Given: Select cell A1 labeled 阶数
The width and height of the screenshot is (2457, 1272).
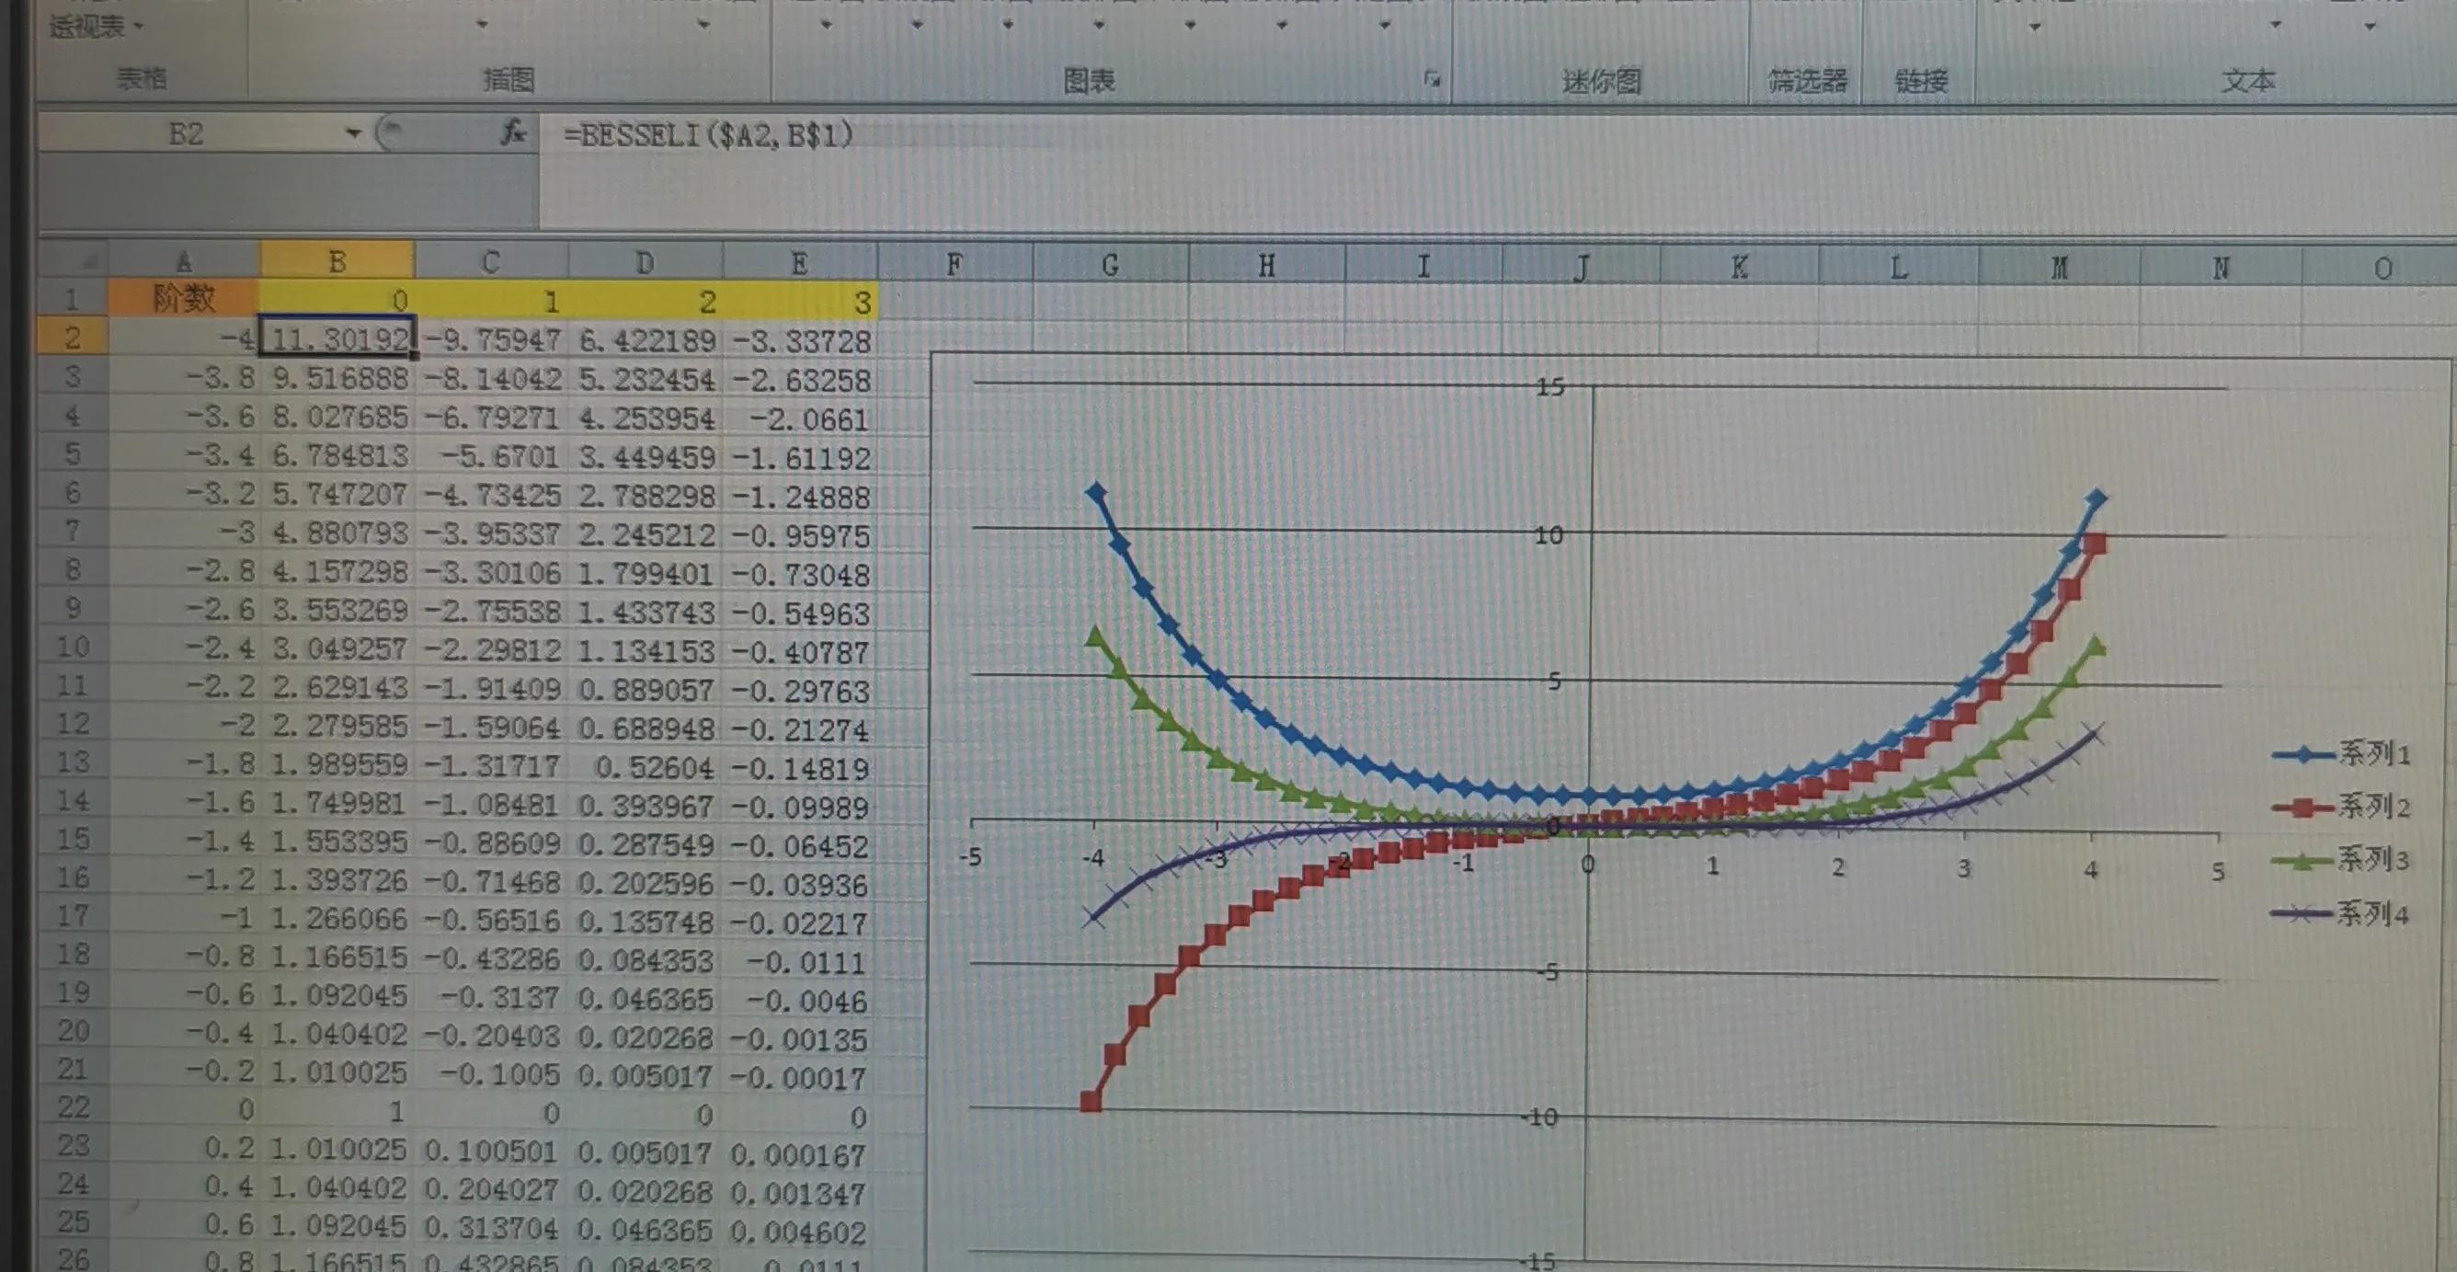Looking at the screenshot, I should 181,299.
